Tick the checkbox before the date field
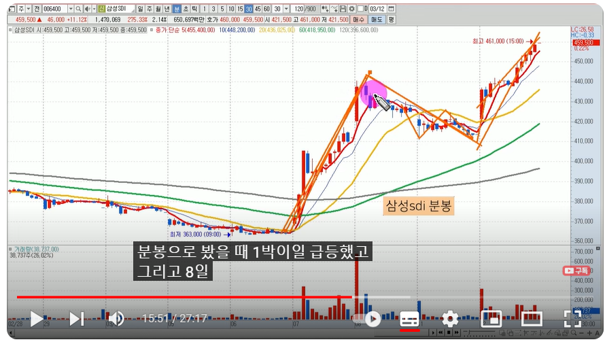The height and width of the screenshot is (342, 607). 360,9
